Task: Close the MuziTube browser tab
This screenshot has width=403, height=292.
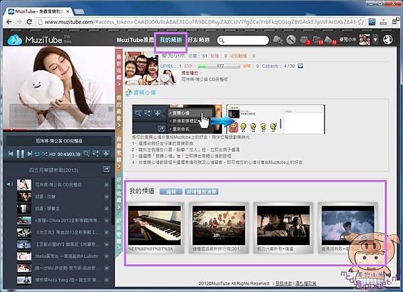Action: pyautogui.click(x=68, y=11)
